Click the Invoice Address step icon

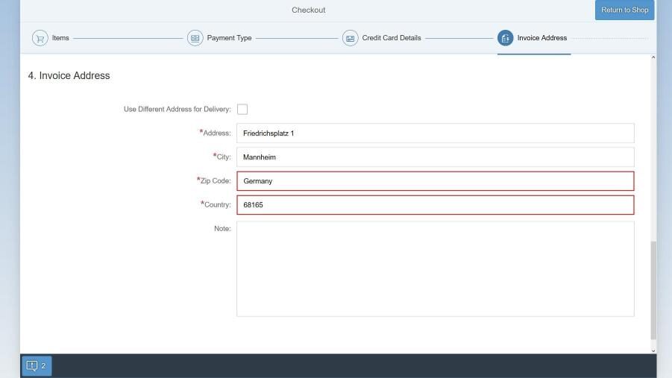[505, 38]
